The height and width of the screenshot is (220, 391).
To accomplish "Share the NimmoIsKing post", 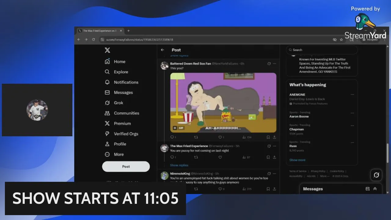I will tap(274, 189).
